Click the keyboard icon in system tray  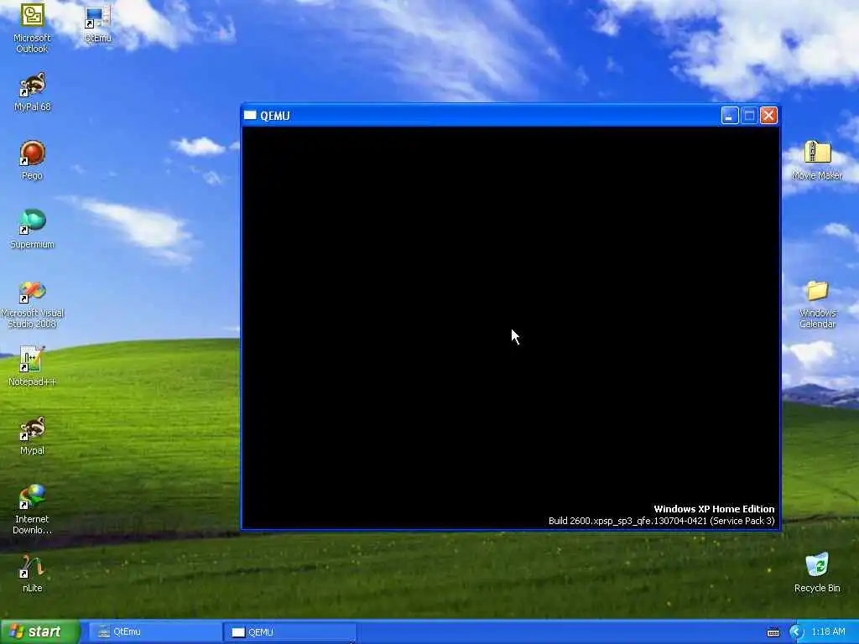pos(773,632)
